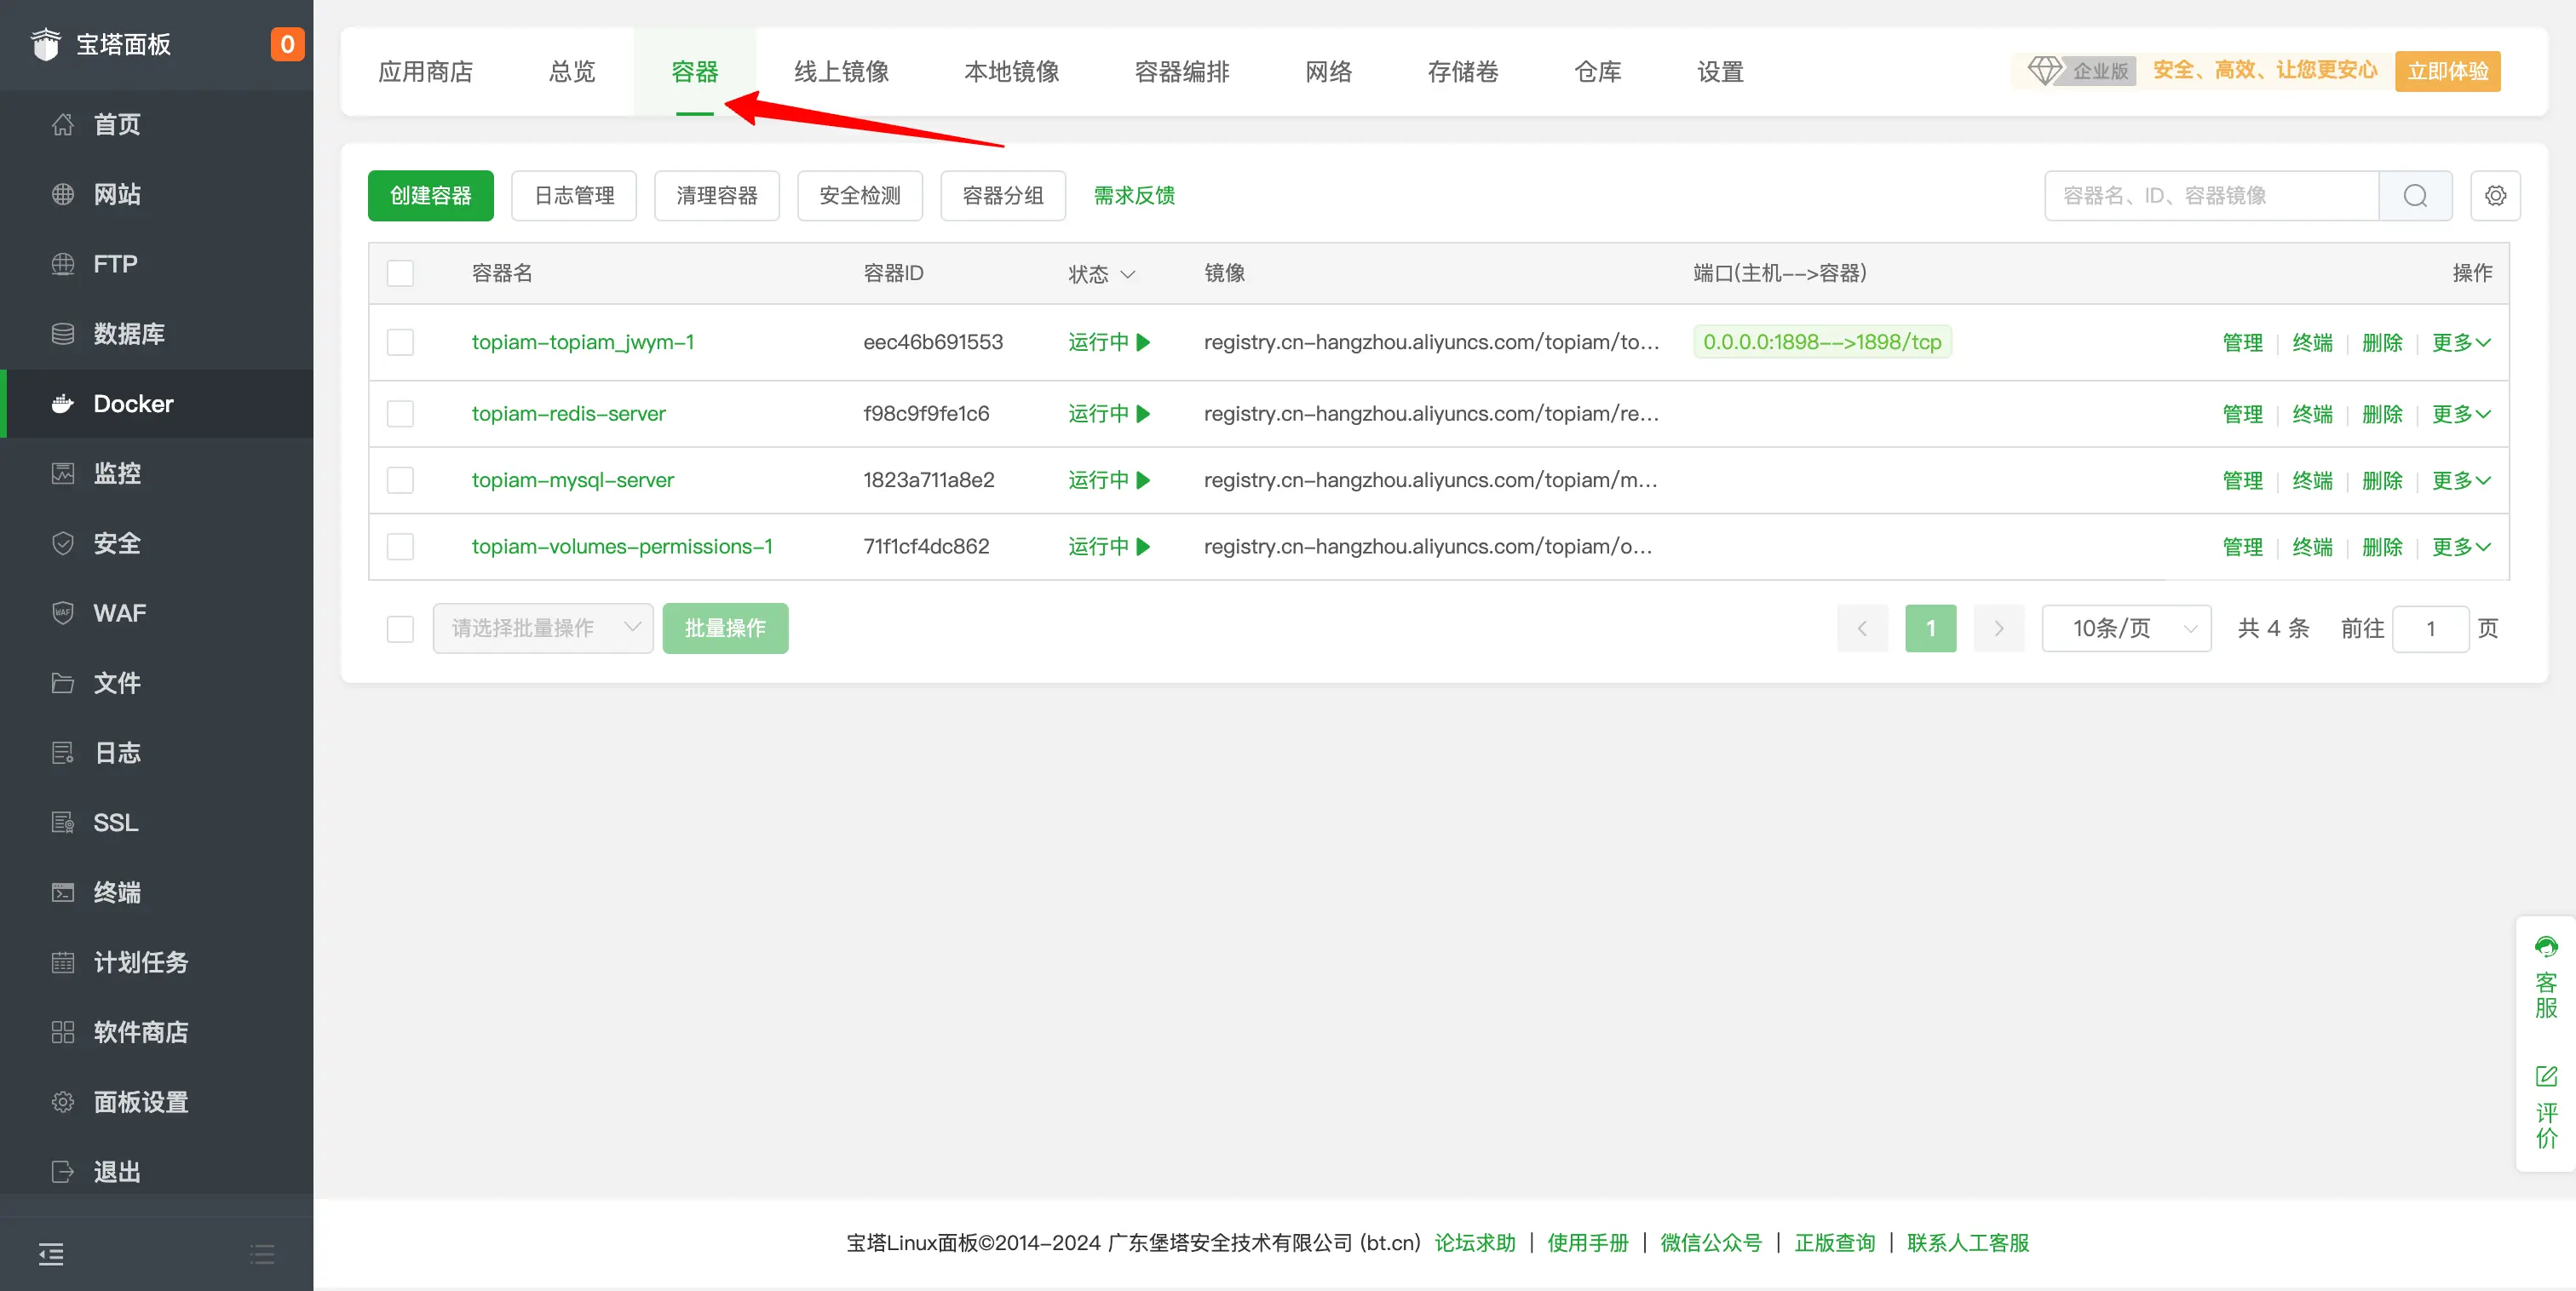Open table settings gear icon
This screenshot has height=1291, width=2576.
coord(2495,196)
